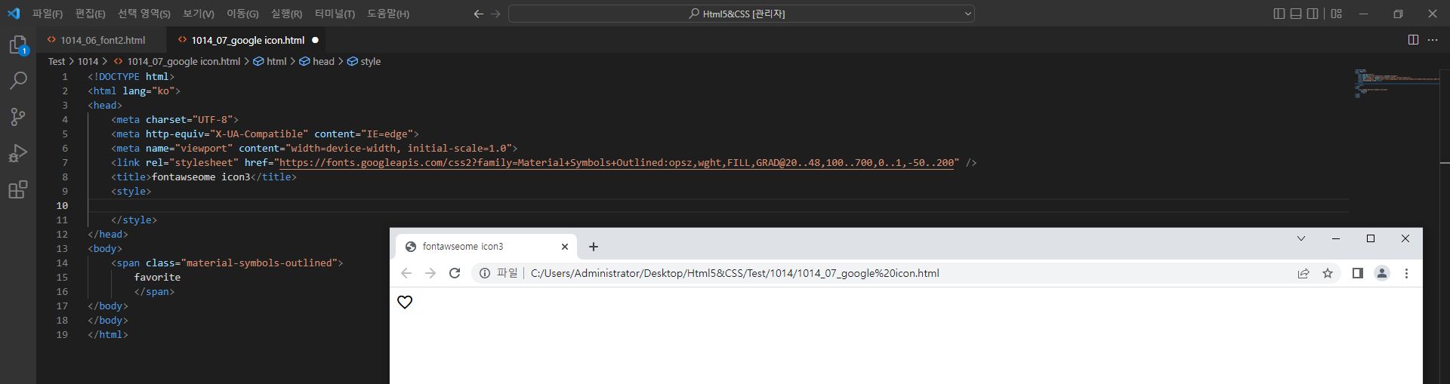The image size is (1450, 384).
Task: Toggle the browser side panel
Action: click(1357, 273)
